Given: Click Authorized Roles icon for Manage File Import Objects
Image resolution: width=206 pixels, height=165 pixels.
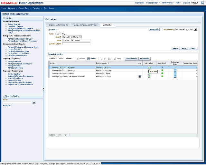Looking at the screenshot, I should [175, 73].
